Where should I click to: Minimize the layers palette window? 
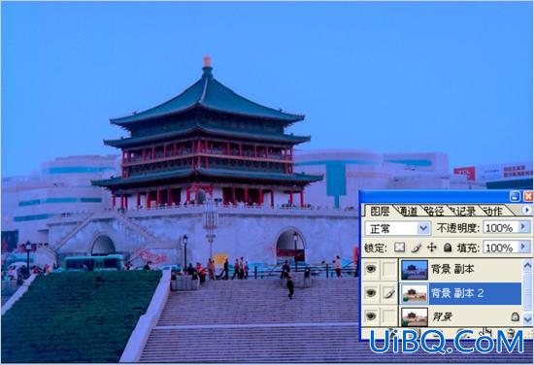click(x=515, y=196)
